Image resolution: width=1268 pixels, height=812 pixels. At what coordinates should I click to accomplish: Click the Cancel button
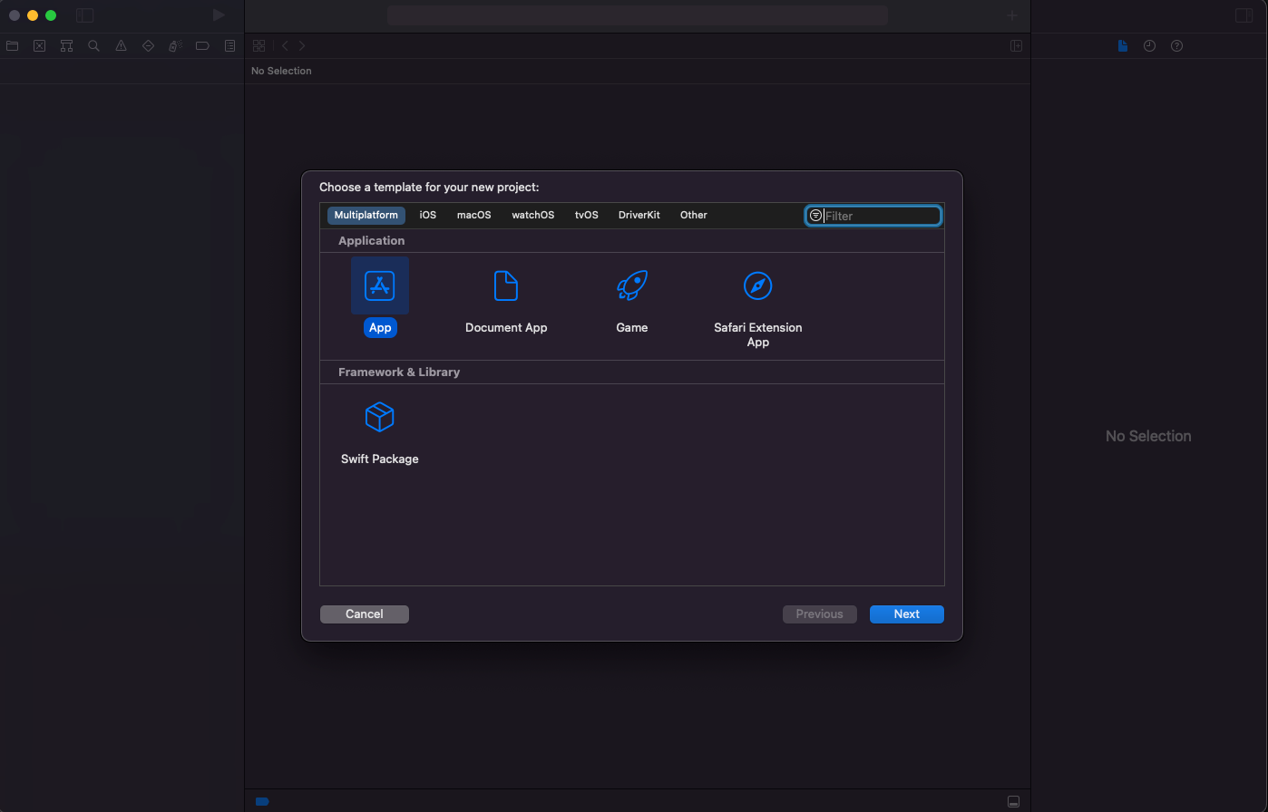coord(365,614)
